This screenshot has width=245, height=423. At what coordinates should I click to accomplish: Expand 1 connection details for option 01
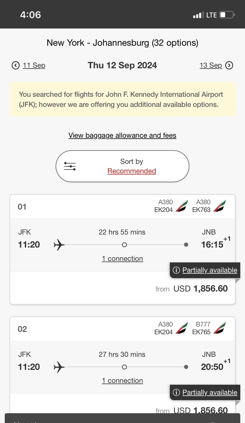[122, 259]
